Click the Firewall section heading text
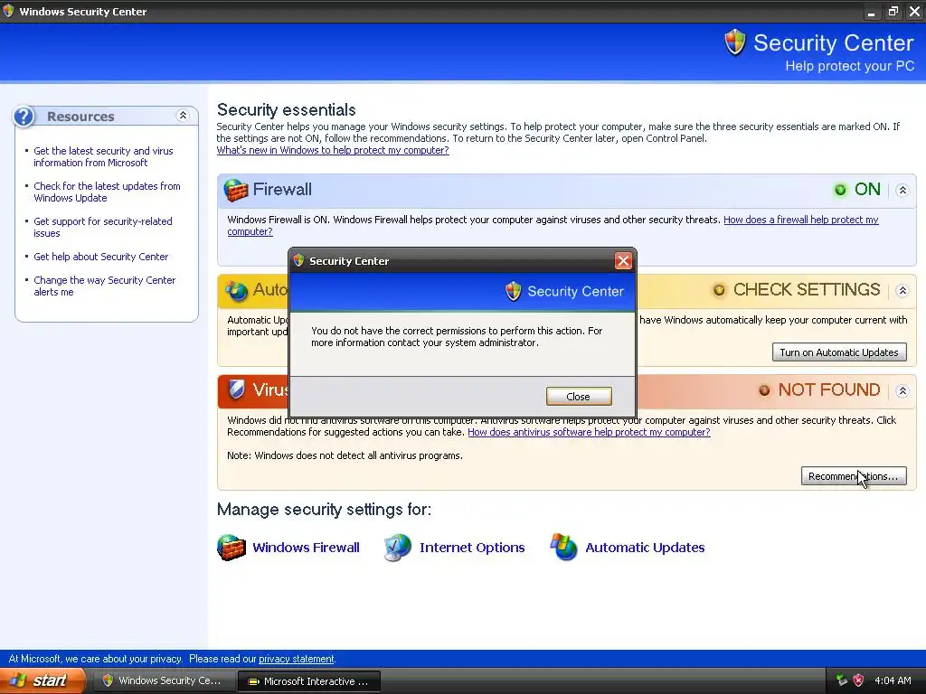Screen dimensions: 926x694 pos(282,190)
